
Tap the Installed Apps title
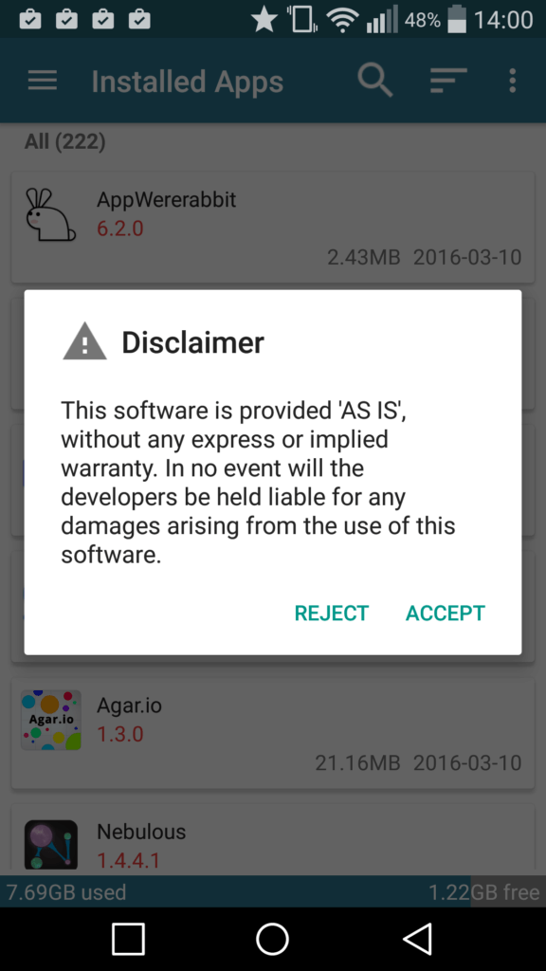(x=188, y=82)
